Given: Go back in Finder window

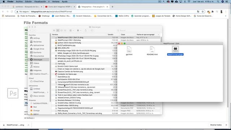Looking at the screenshot, I should pyautogui.click(x=30, y=30).
